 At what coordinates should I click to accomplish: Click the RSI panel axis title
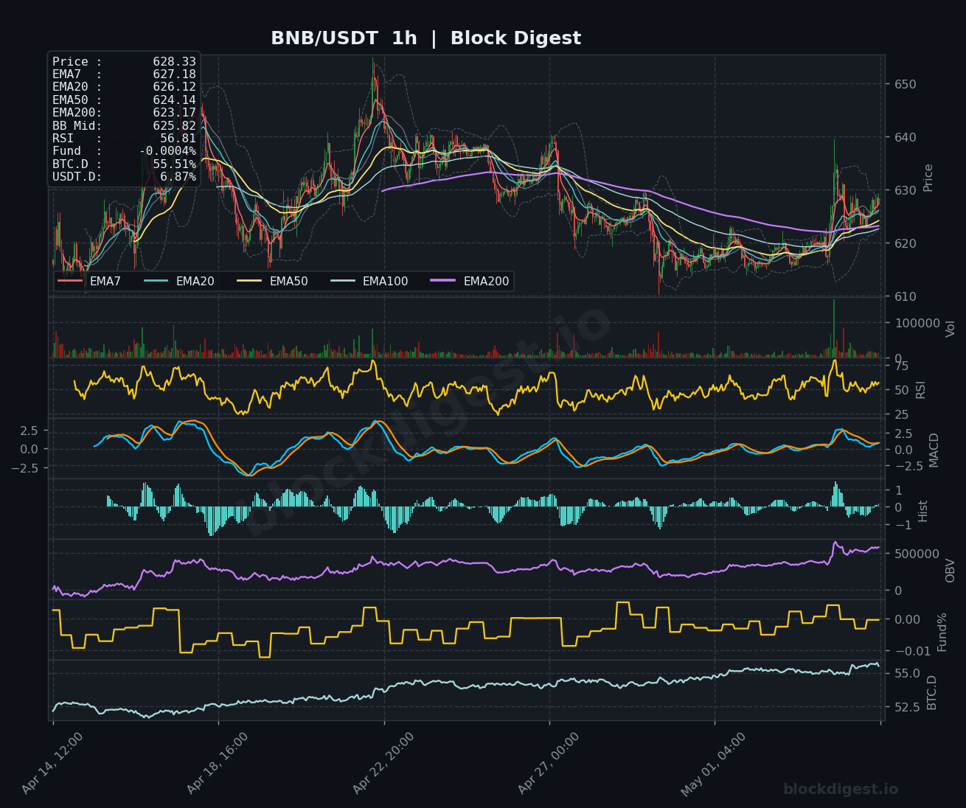(x=921, y=390)
